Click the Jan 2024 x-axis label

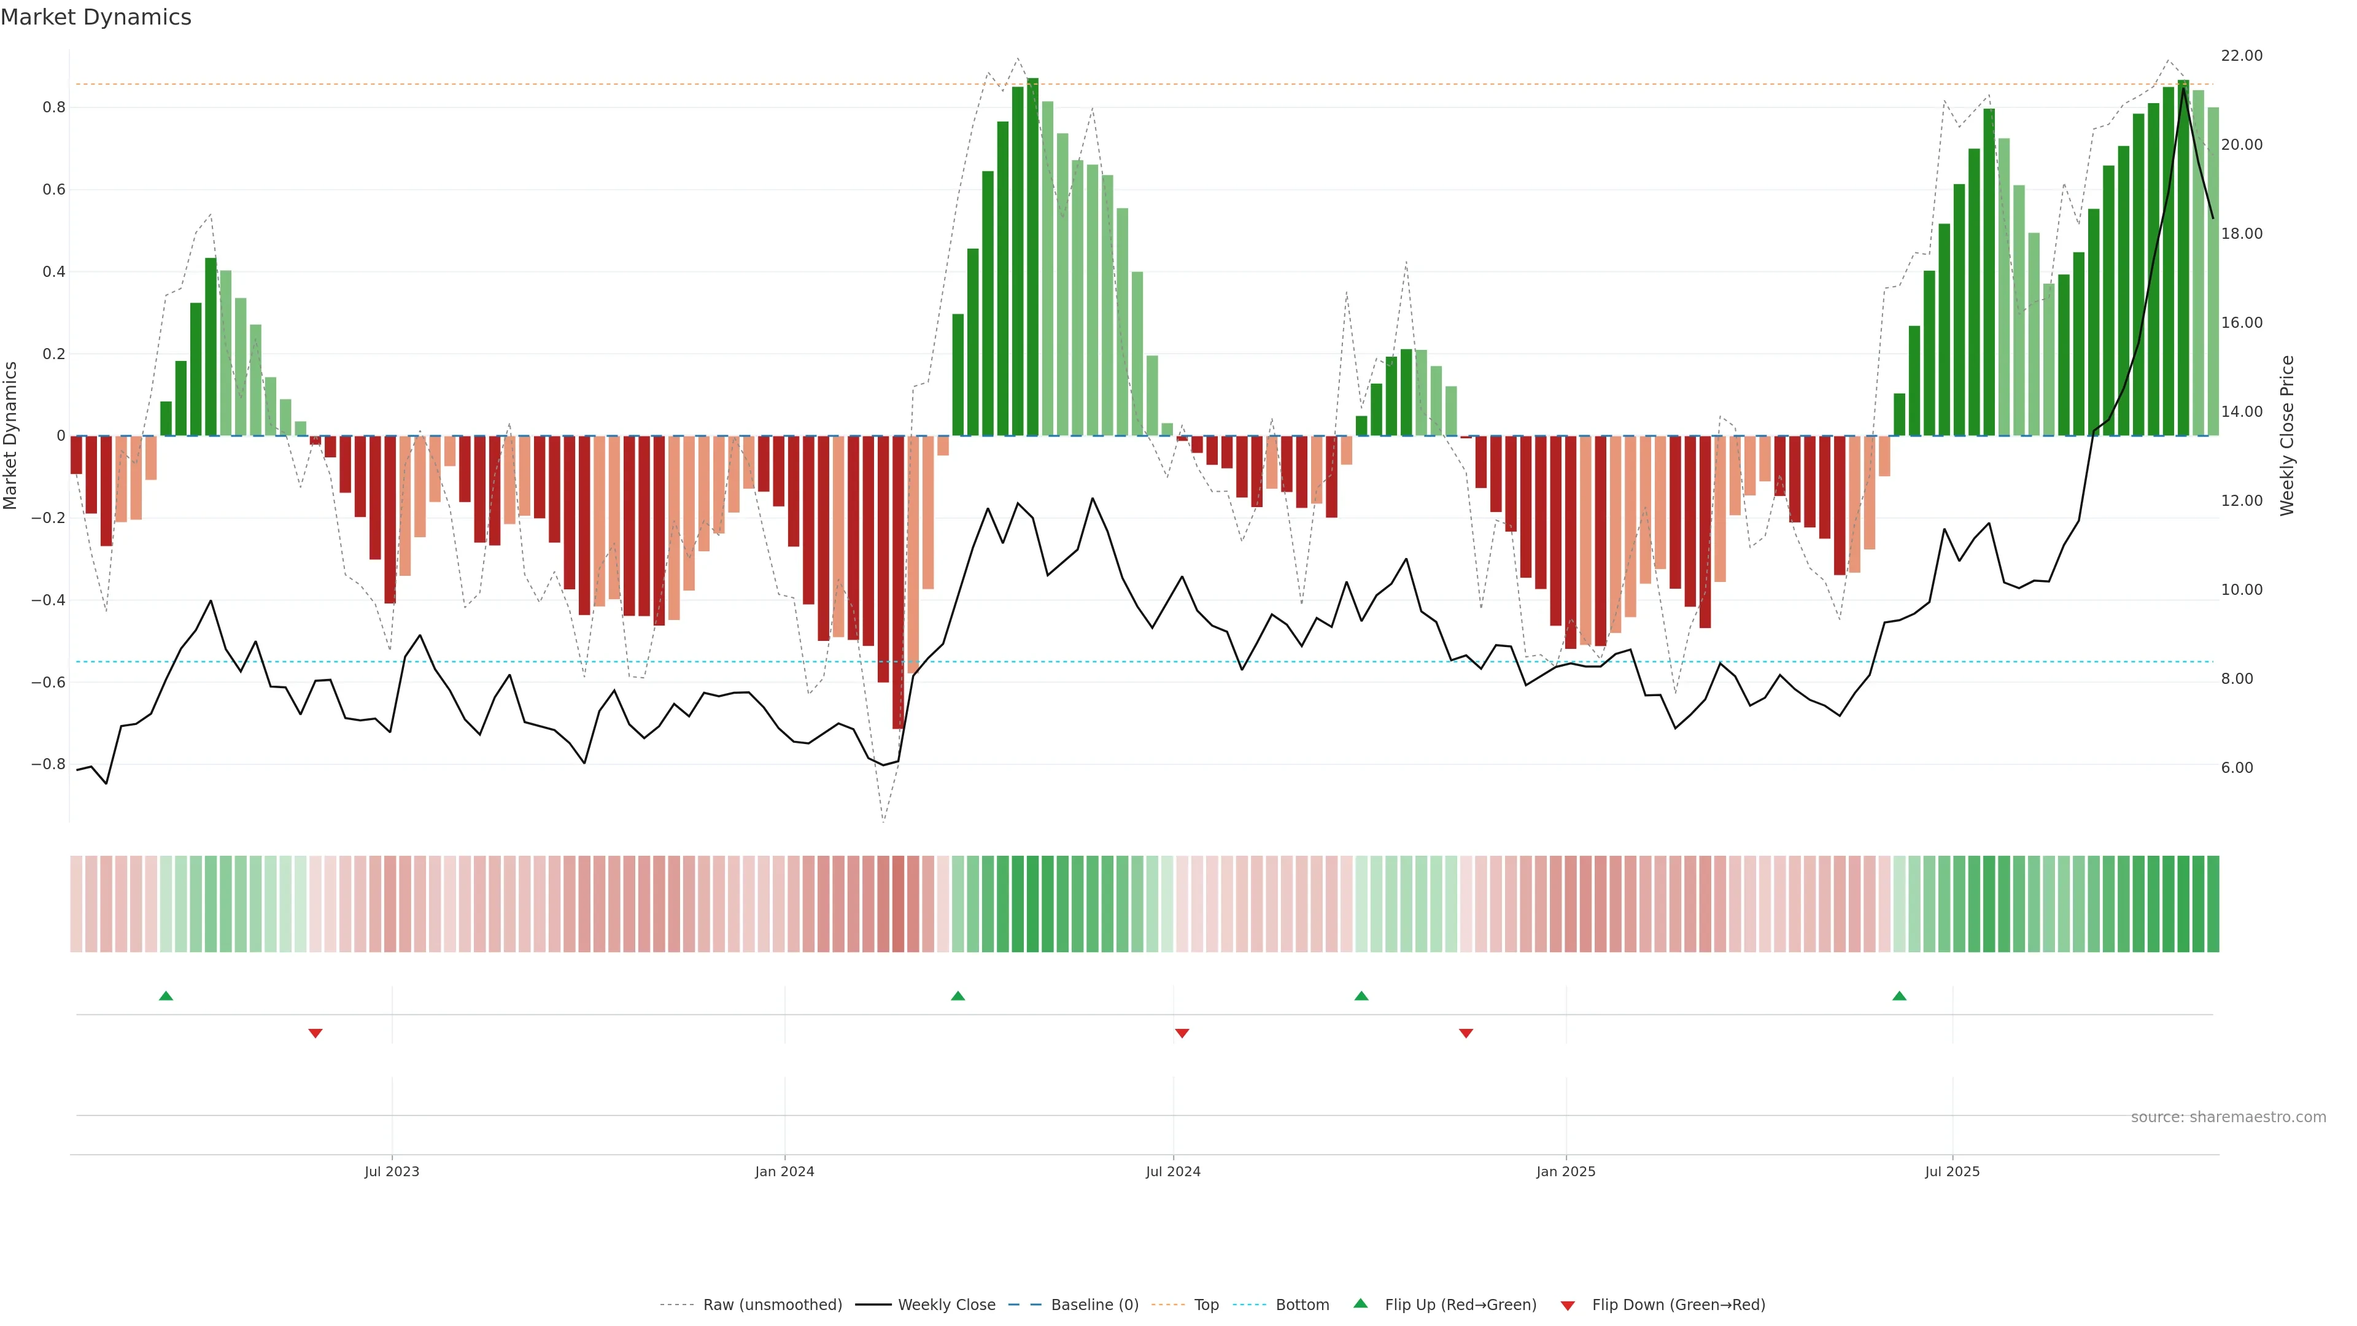tap(784, 1171)
